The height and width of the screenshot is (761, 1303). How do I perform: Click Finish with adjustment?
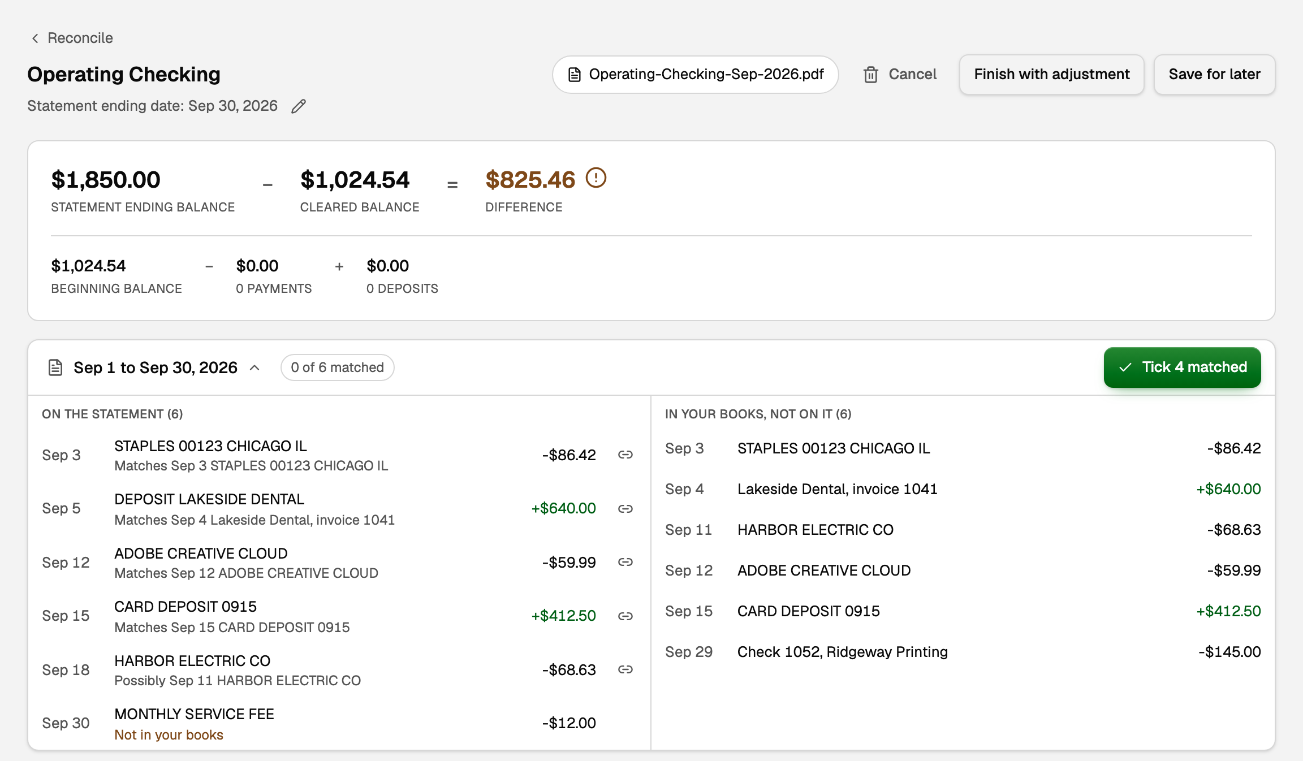tap(1051, 75)
